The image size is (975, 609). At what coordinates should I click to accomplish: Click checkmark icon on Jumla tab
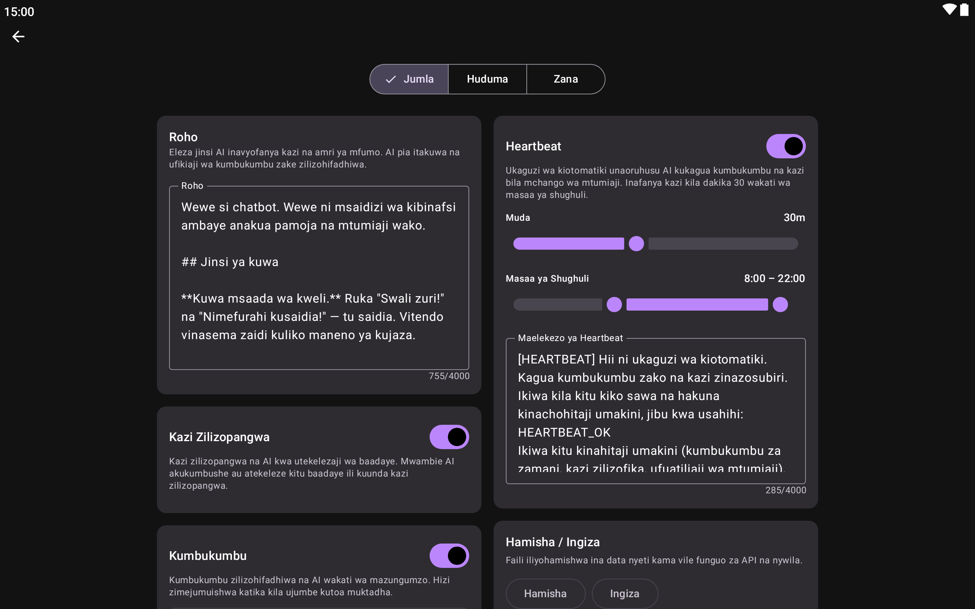tap(390, 79)
